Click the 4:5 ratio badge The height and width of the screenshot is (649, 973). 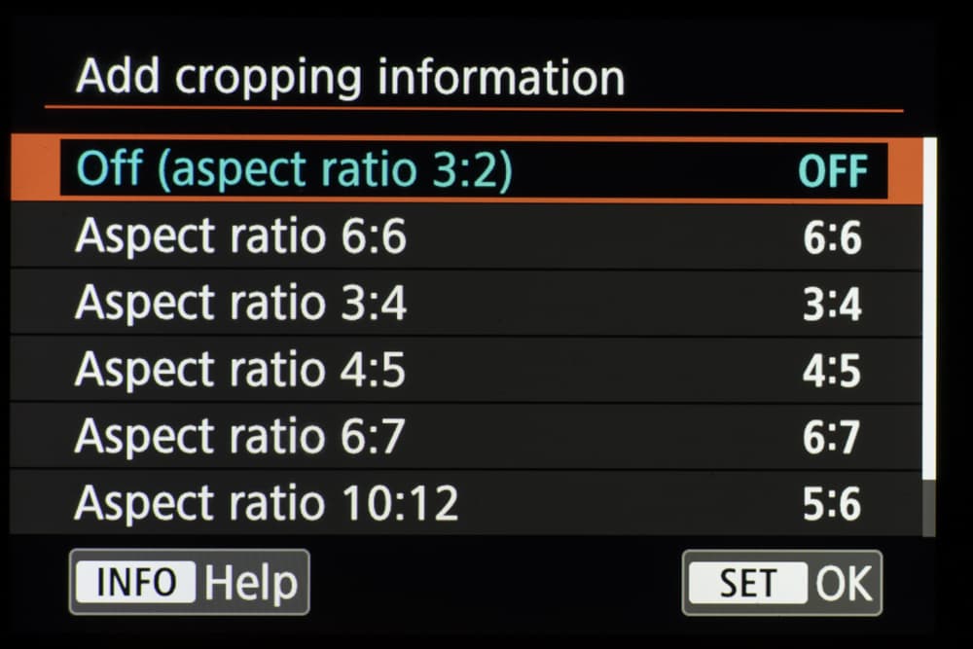pos(832,372)
